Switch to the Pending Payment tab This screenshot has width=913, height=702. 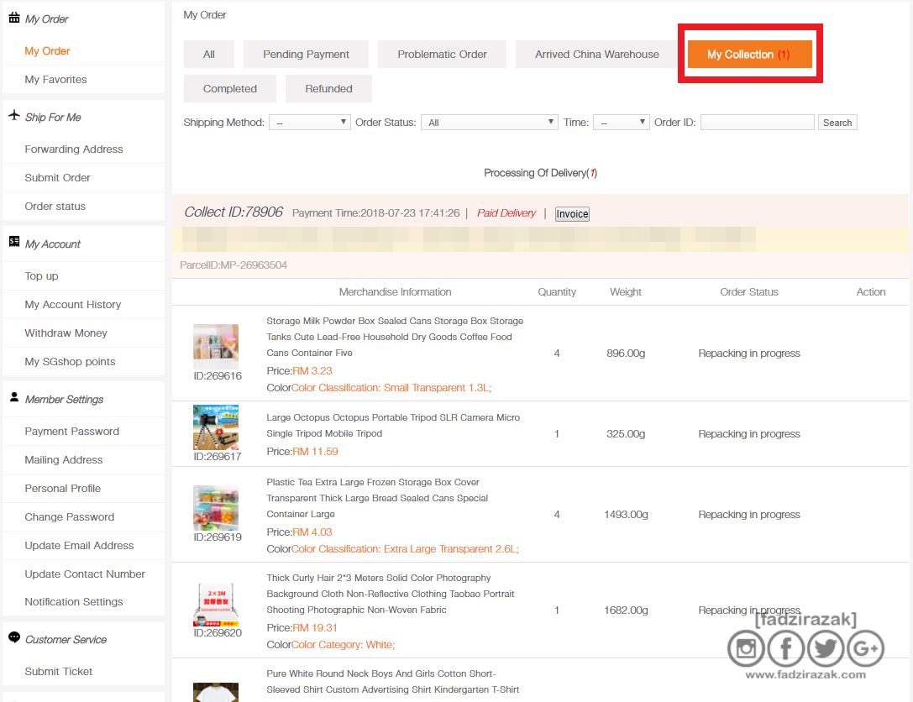[306, 54]
